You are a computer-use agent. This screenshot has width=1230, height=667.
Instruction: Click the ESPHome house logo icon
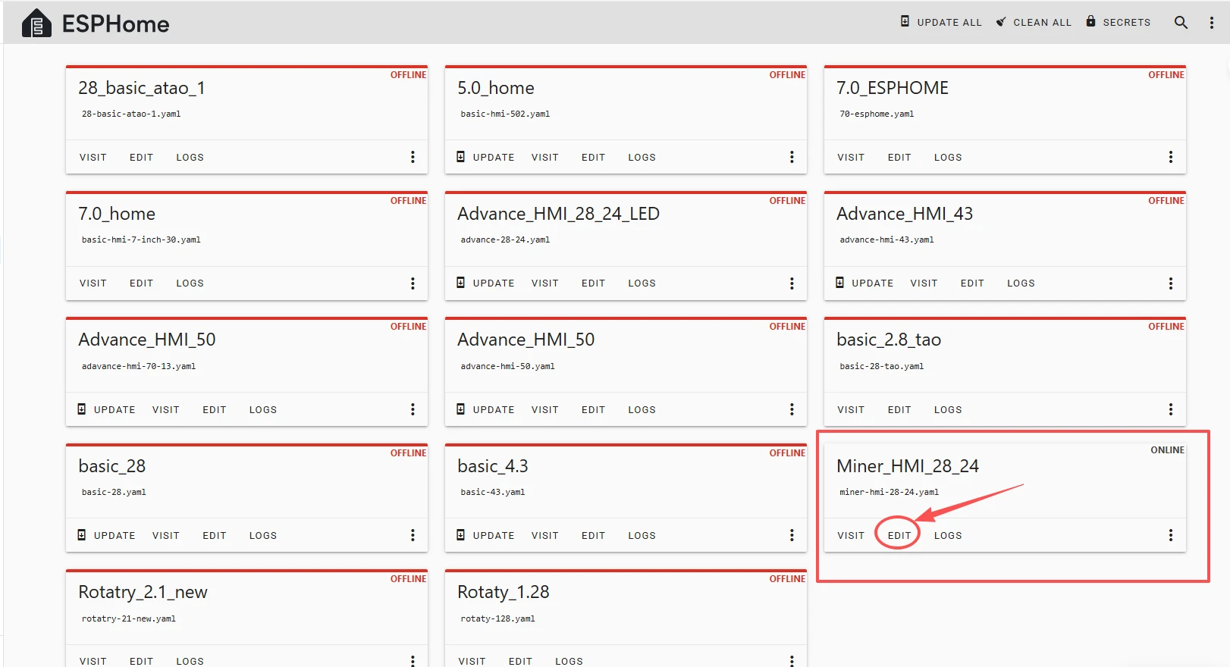click(x=36, y=23)
